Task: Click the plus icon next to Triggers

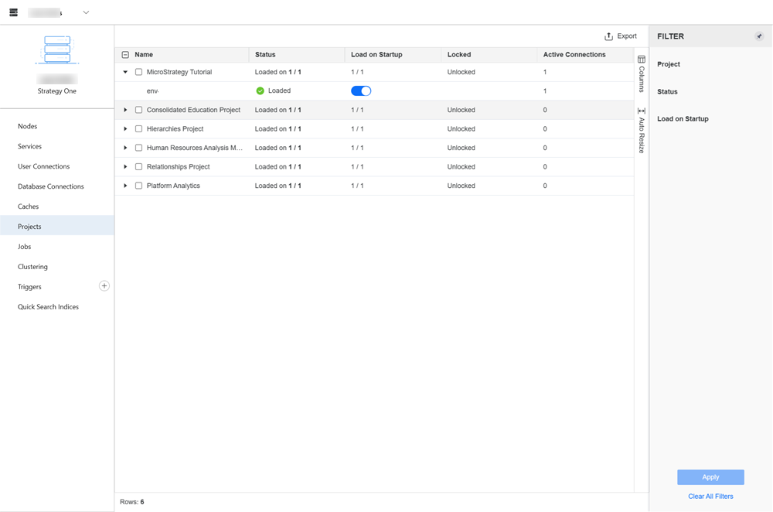Action: [104, 286]
